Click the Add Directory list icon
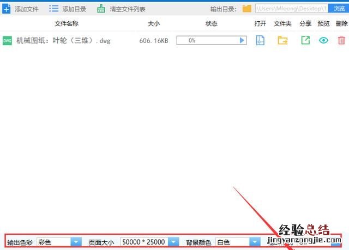 click(53, 9)
